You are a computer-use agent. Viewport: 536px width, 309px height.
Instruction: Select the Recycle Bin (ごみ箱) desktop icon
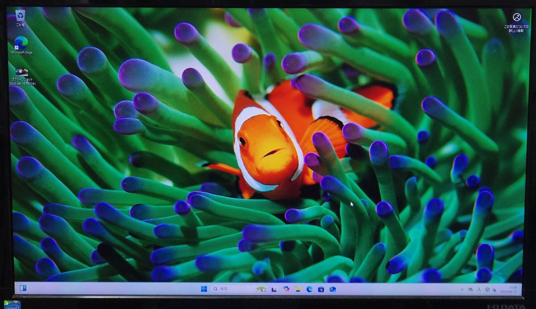(21, 18)
